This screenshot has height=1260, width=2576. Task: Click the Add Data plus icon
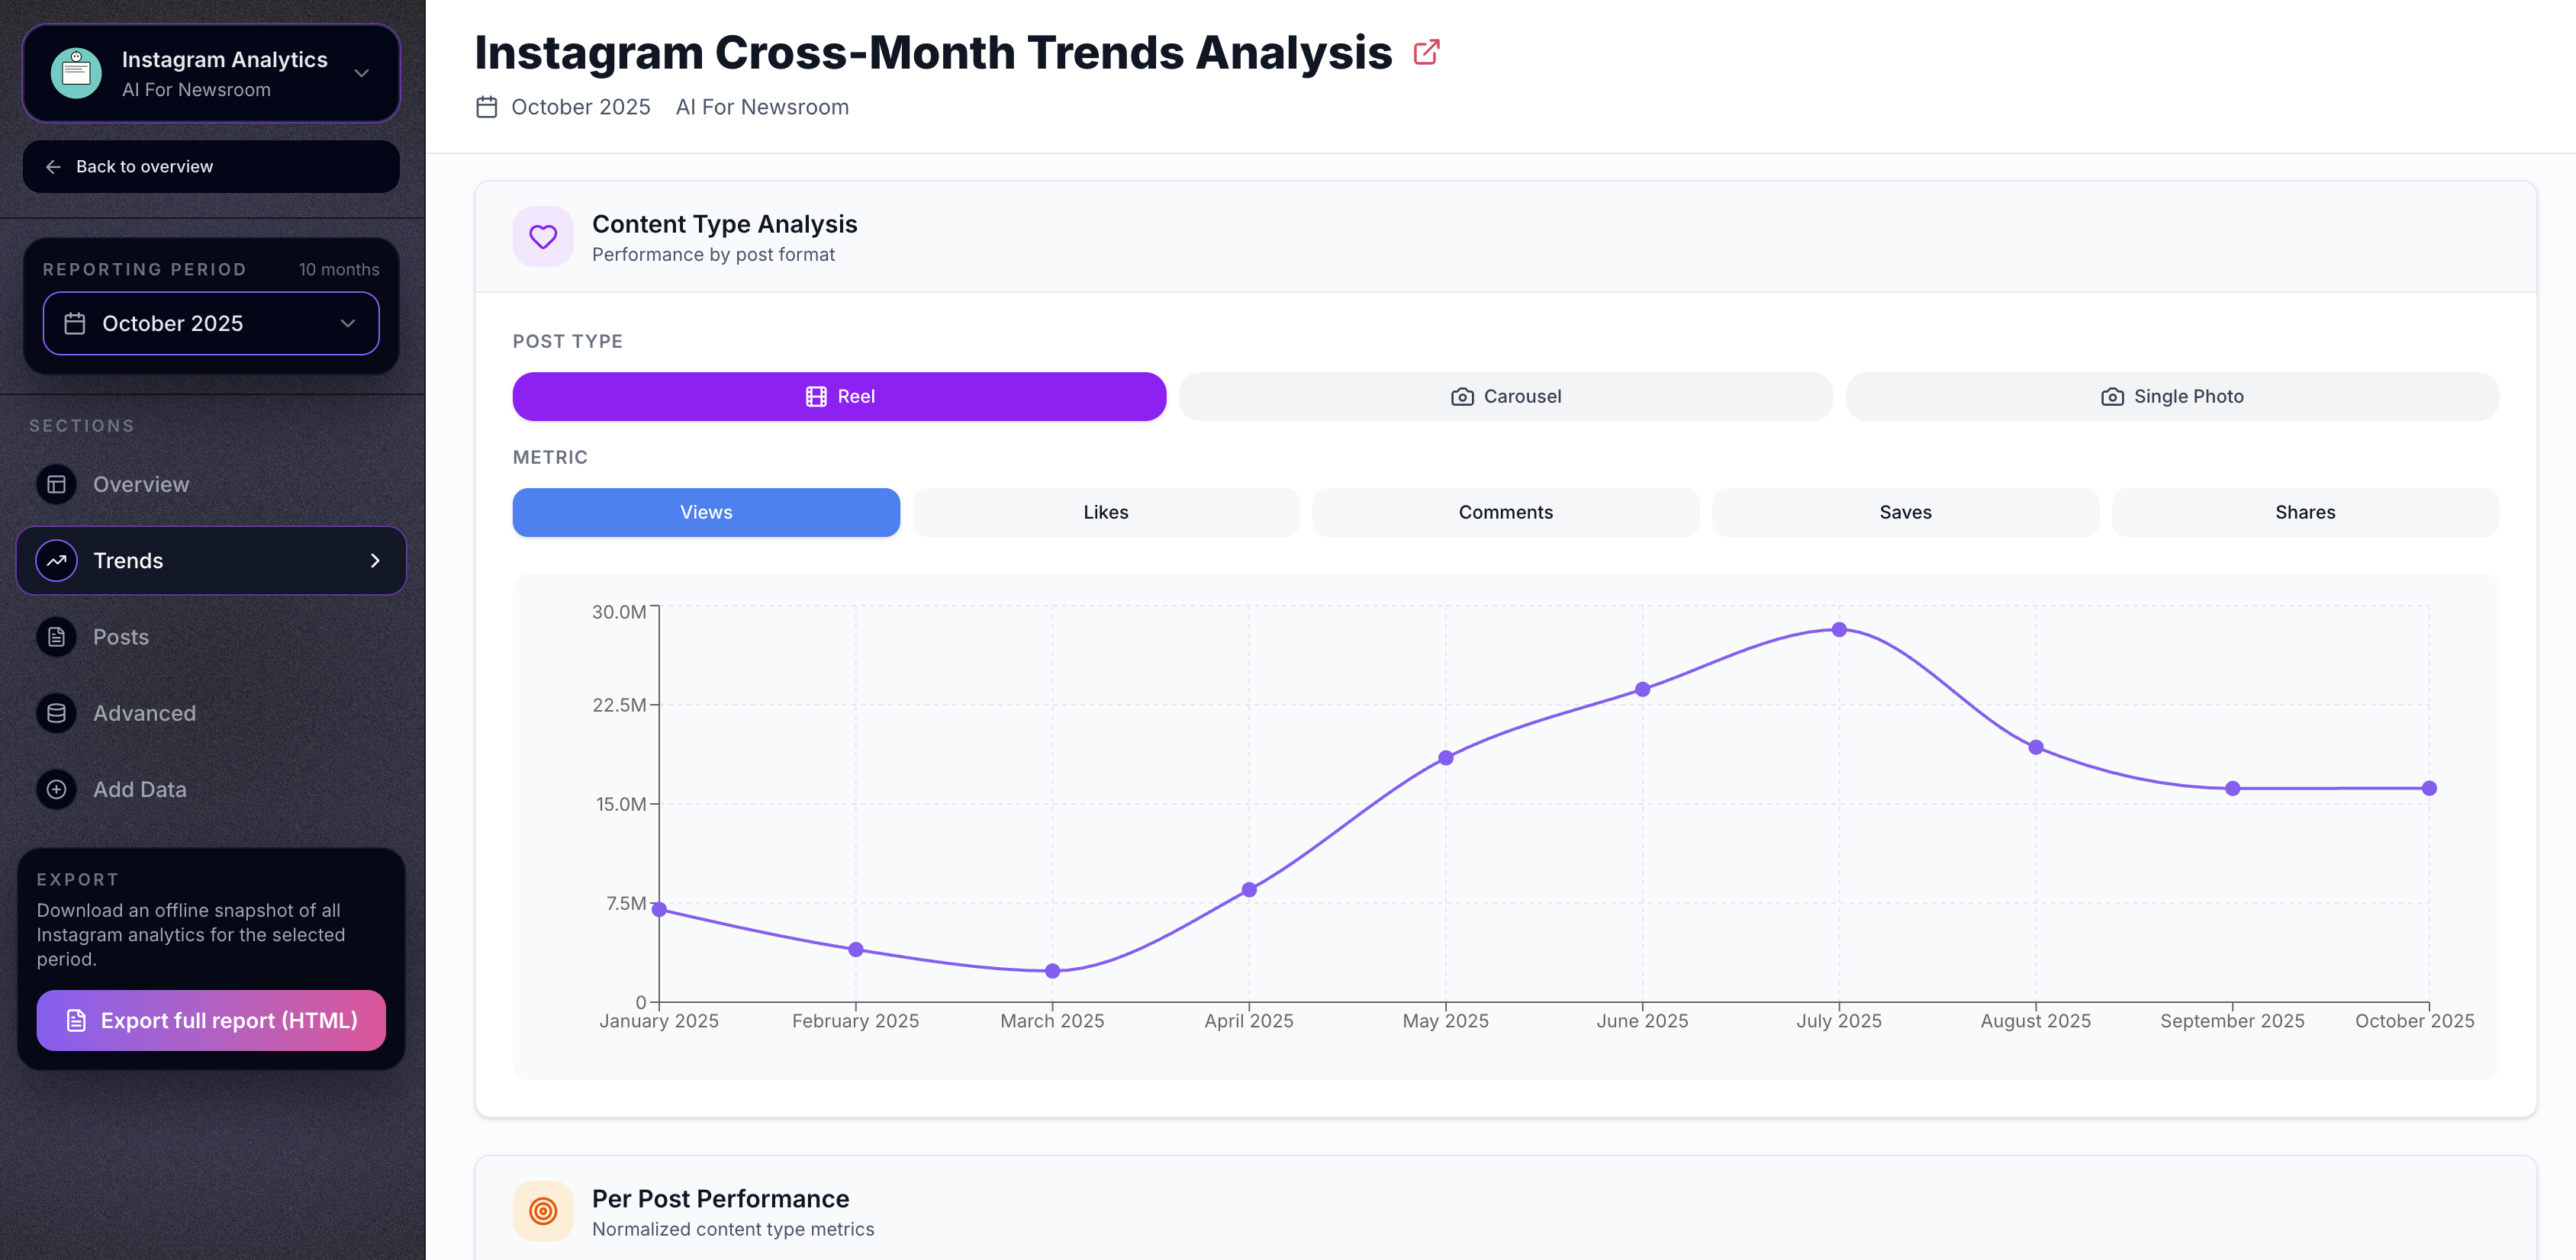57,789
